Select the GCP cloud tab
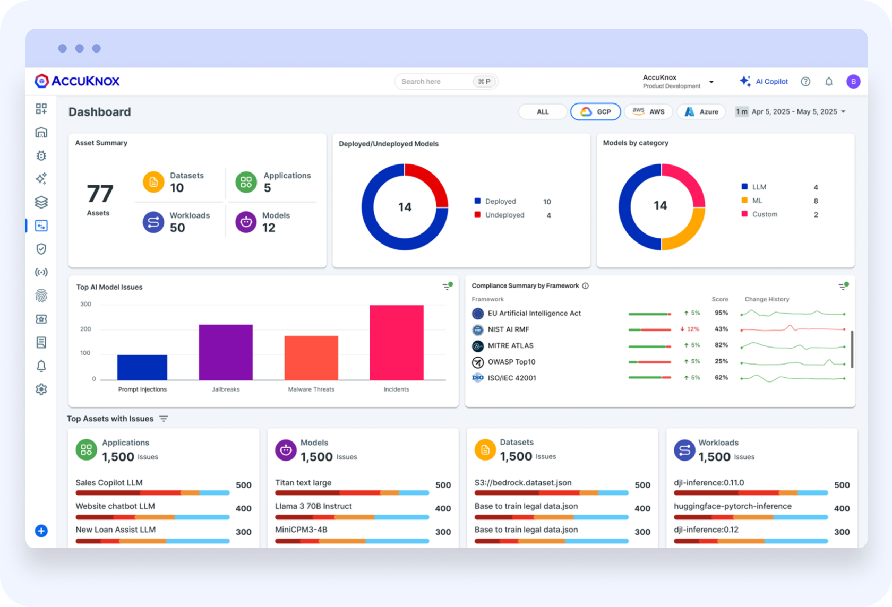 596,112
